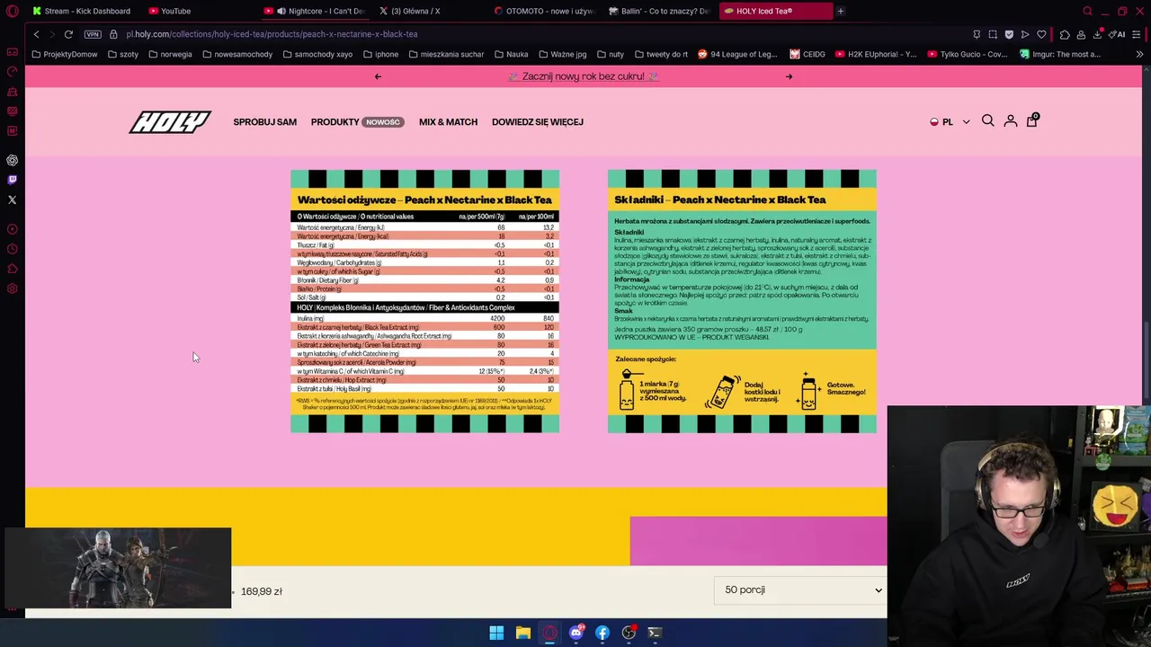Open the tab search magnifier in title bar

tap(1087, 11)
